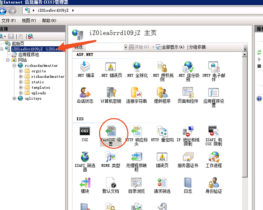Open the HTTP 响应标头 feature

pyautogui.click(x=136, y=136)
